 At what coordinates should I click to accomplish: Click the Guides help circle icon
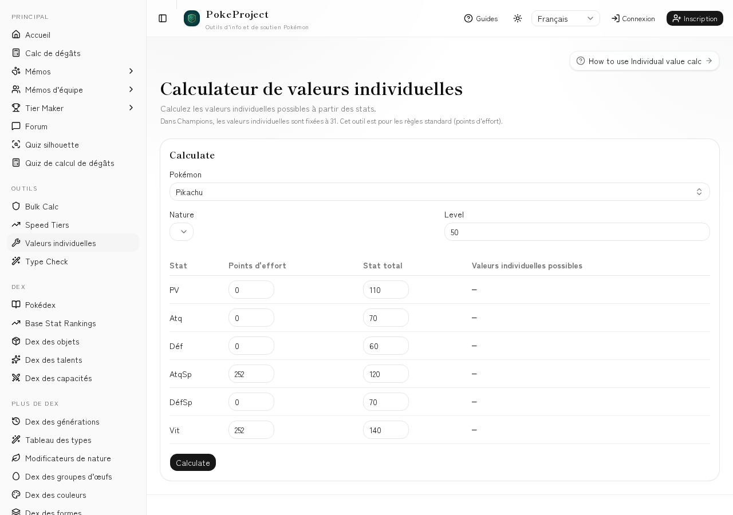click(468, 18)
